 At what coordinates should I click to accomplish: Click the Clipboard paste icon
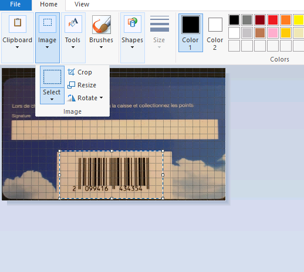(x=18, y=23)
